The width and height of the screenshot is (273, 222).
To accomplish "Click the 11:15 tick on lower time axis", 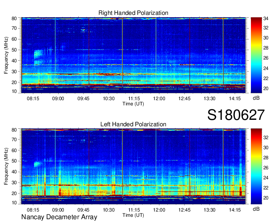I will click(x=134, y=210).
